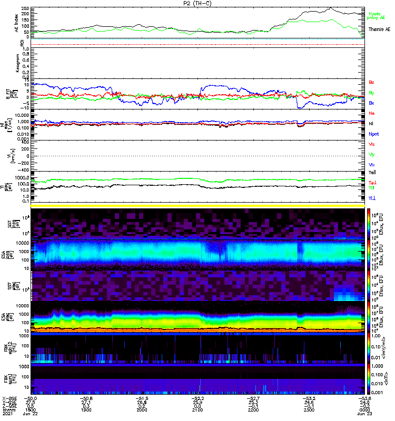Select the green "Kyoto proxy AE" legend label

(x=376, y=16)
